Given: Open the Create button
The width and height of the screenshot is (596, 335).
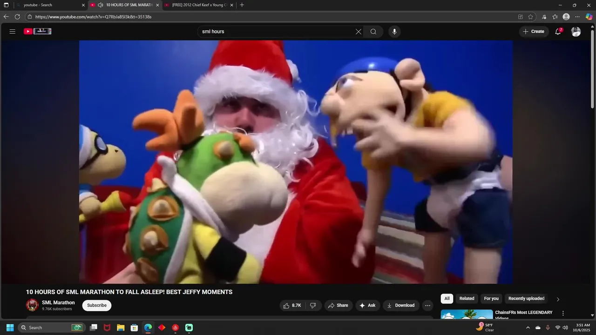Looking at the screenshot, I should pyautogui.click(x=534, y=32).
